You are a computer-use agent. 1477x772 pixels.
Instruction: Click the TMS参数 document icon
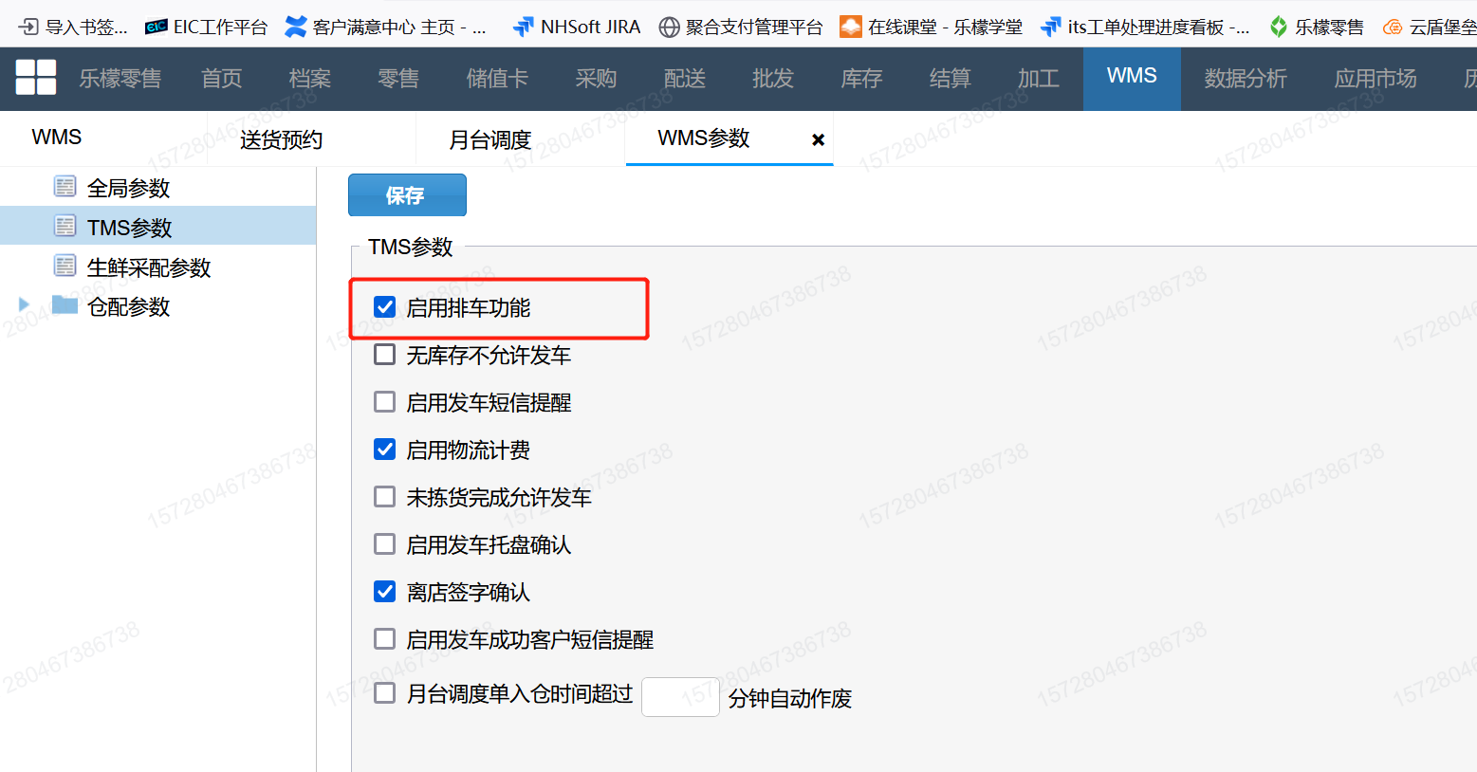[x=65, y=227]
